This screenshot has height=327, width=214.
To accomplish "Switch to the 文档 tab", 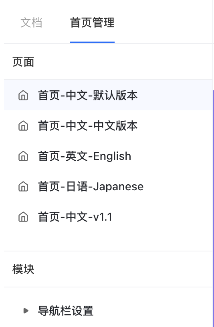I will [x=31, y=22].
